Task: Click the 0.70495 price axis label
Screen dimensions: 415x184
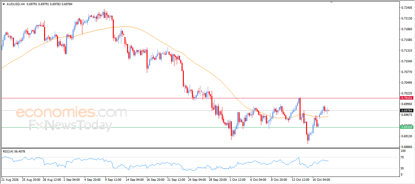Action: coord(407,82)
